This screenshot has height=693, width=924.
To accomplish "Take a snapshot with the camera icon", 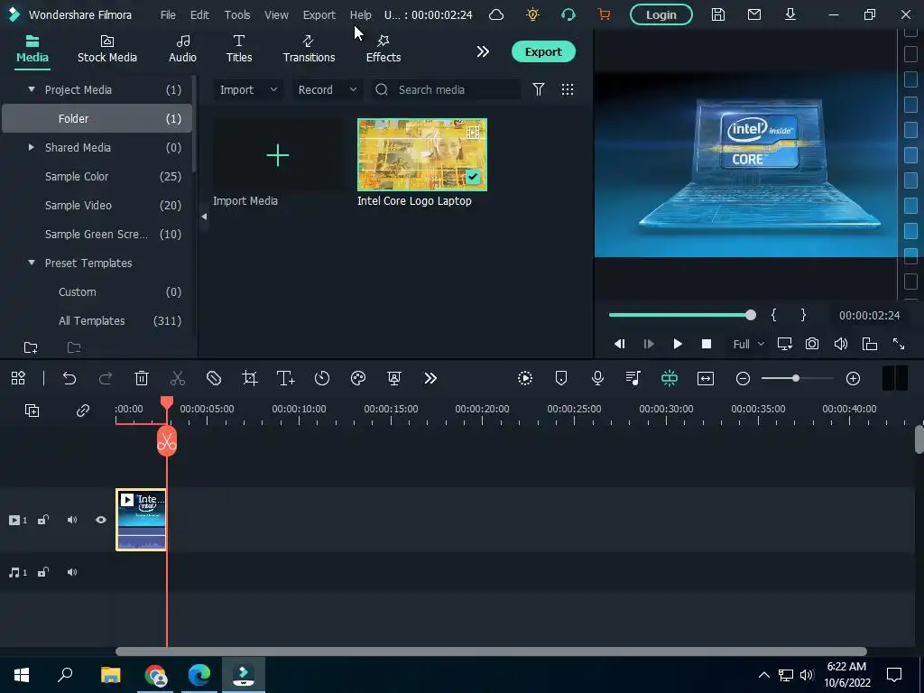I will pyautogui.click(x=812, y=344).
